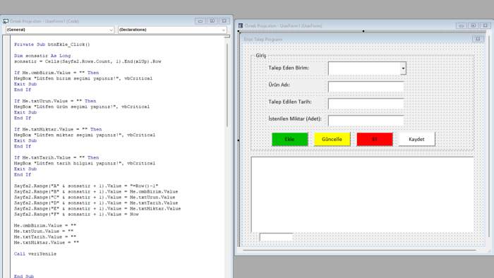494x278 pixels.
Task: Maximize the UserForm1 (UserForm) designer window
Action: point(474,25)
